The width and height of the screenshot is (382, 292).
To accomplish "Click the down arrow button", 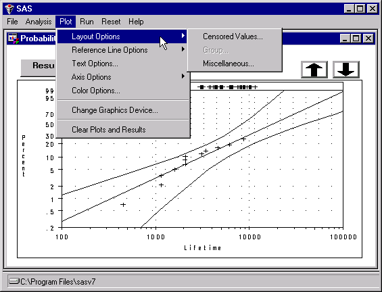I will (346, 70).
